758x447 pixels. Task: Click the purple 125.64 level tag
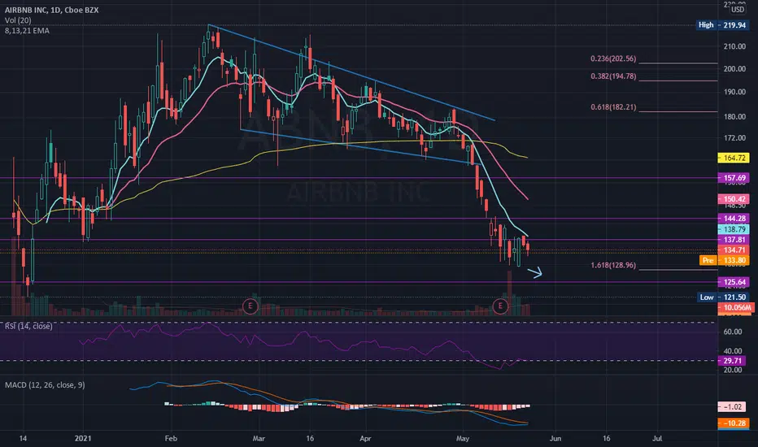tap(734, 282)
